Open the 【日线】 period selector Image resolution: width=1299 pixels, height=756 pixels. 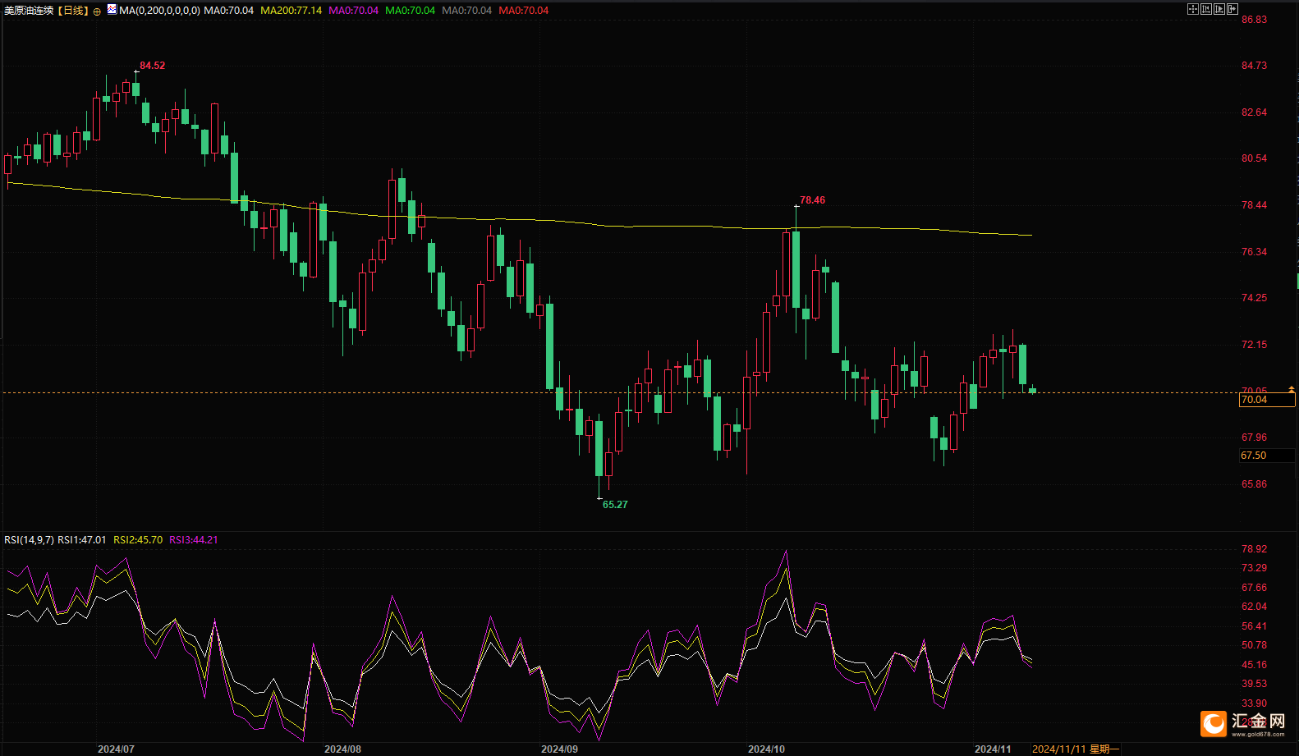tap(73, 11)
